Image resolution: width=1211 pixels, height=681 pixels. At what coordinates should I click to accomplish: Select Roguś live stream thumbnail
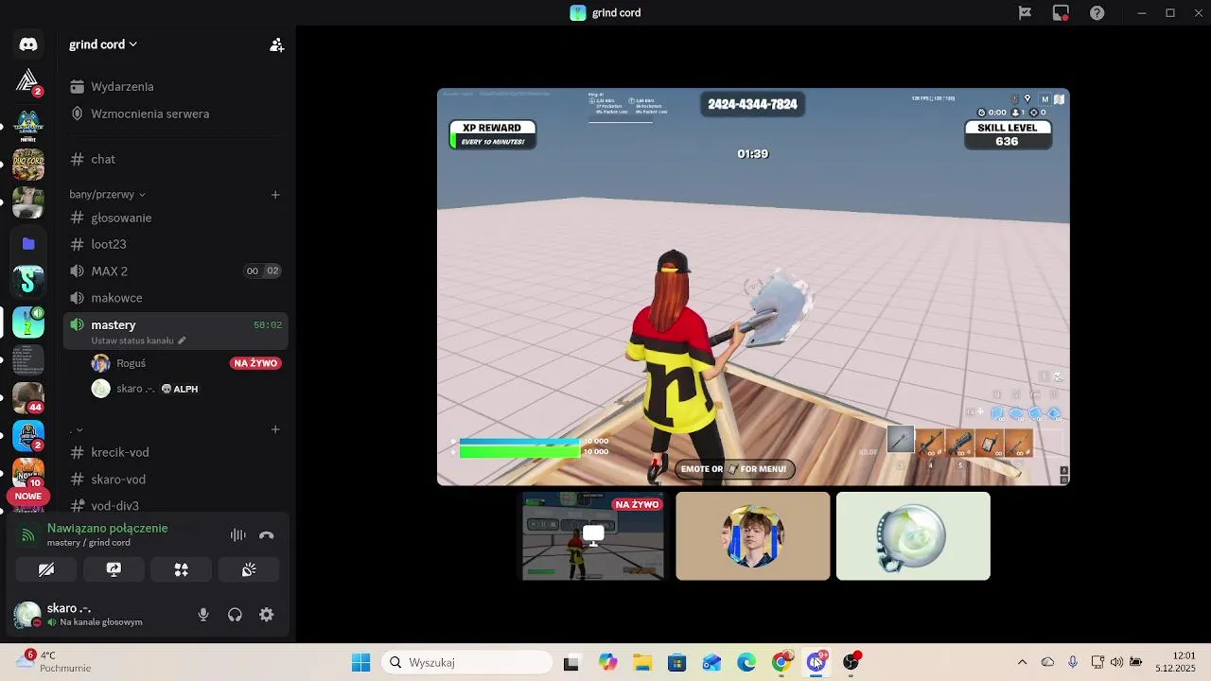click(593, 536)
